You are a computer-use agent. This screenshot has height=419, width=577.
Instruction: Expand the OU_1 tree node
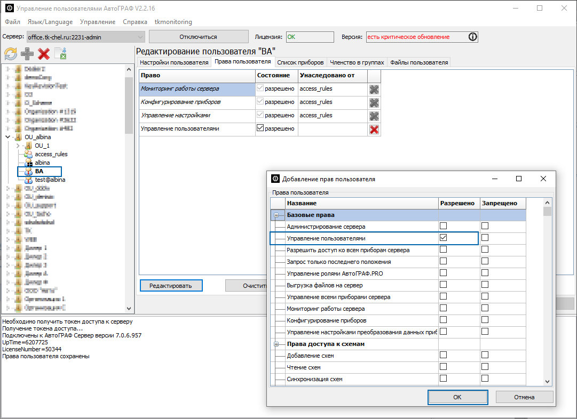18,146
